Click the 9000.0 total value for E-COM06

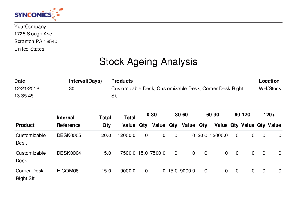coord(128,171)
